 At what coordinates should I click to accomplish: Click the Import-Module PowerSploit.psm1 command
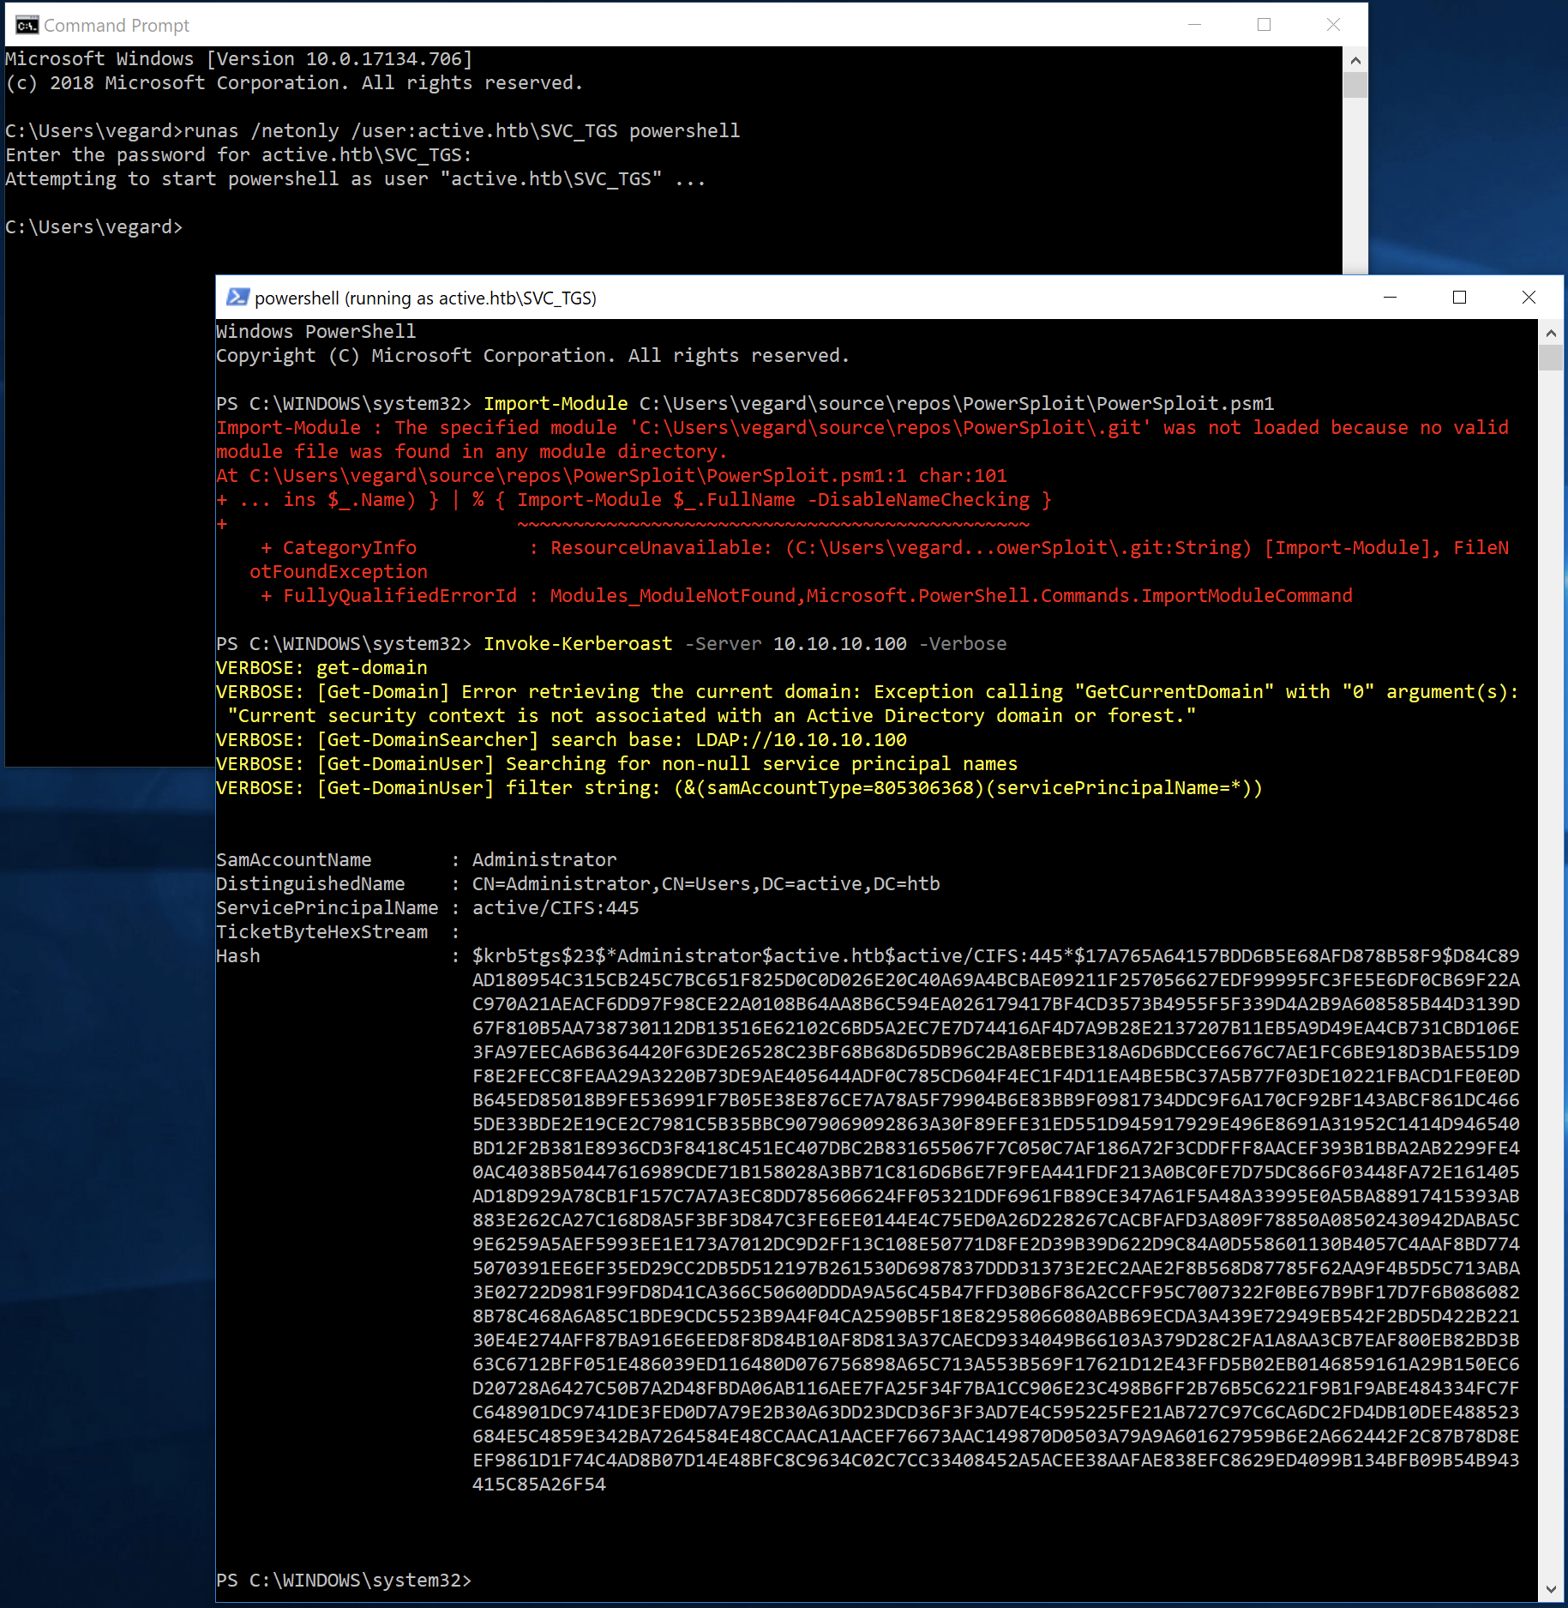click(x=879, y=404)
